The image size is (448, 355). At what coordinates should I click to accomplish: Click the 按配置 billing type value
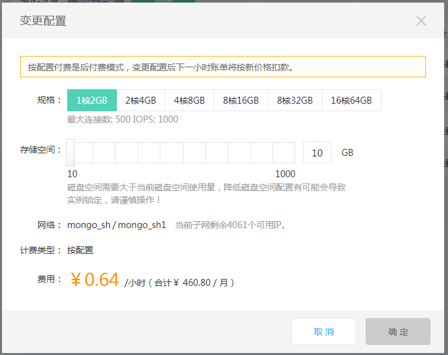pyautogui.click(x=80, y=250)
